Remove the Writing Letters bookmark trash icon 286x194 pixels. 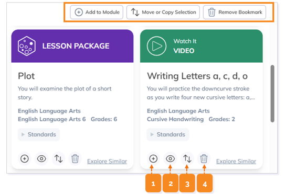point(204,158)
